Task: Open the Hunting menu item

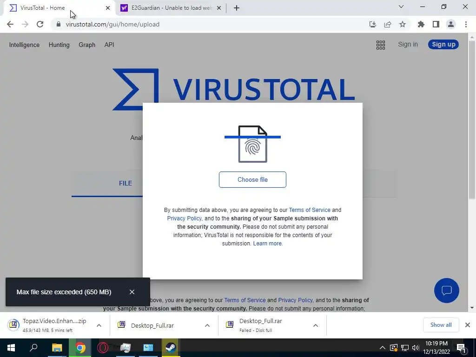Action: click(59, 45)
